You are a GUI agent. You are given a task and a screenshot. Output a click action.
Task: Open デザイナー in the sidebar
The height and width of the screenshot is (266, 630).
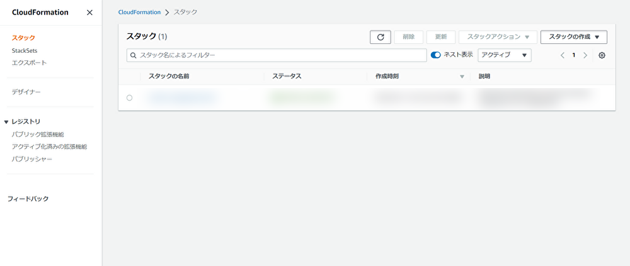(26, 92)
